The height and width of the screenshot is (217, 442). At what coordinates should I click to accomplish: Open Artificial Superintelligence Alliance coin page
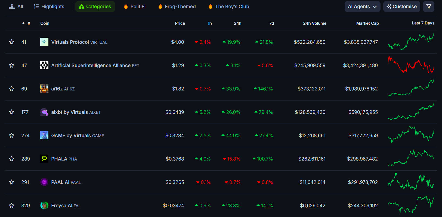(x=95, y=65)
